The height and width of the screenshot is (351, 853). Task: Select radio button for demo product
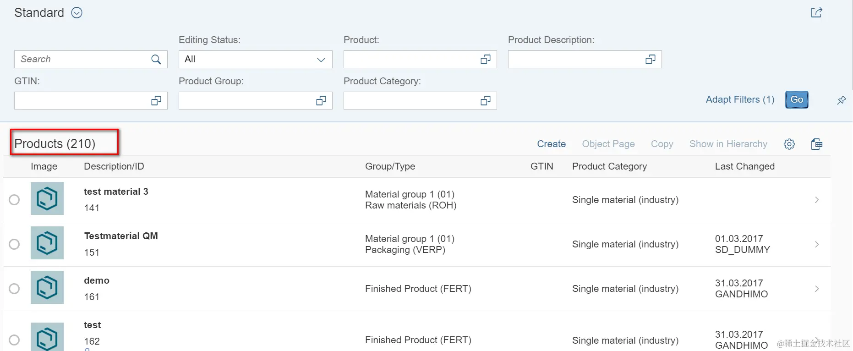14,289
